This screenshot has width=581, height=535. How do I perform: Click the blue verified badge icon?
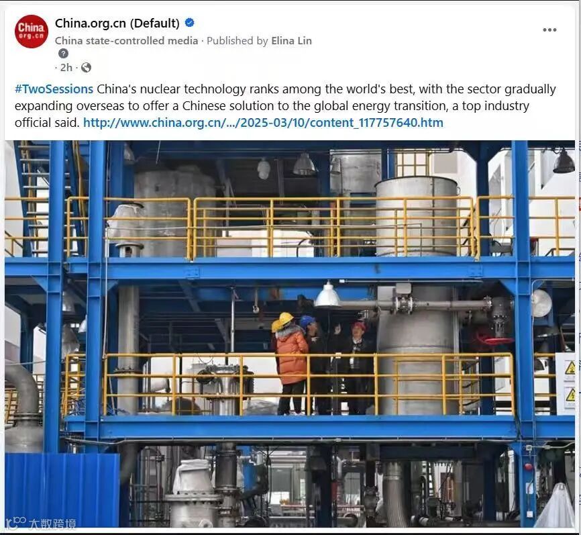pyautogui.click(x=189, y=23)
